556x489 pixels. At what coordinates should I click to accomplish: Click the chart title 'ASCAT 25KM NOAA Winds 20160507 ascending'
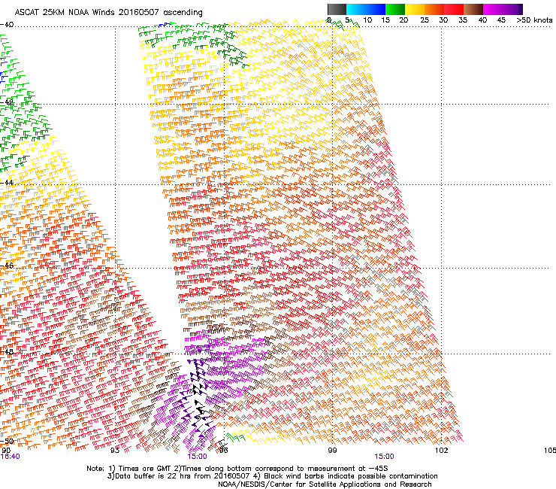point(108,13)
